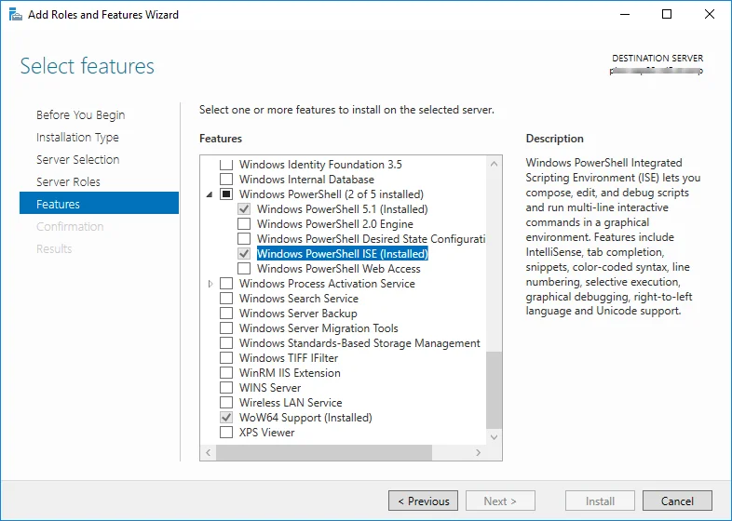This screenshot has height=521, width=732.
Task: Go to Before You Begin step
Action: [x=80, y=115]
